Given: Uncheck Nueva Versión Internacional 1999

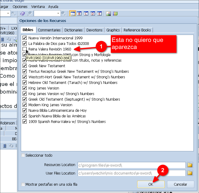Looking at the screenshot, I should [x=25, y=38].
